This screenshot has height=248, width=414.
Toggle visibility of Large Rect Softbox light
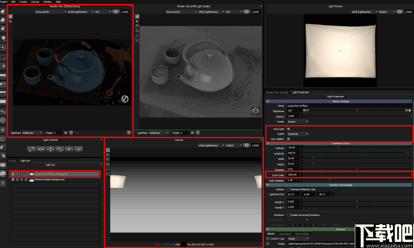(x=13, y=174)
